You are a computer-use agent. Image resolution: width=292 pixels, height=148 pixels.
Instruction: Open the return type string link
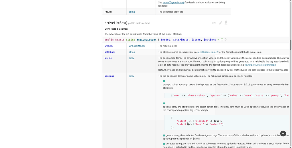[132, 12]
